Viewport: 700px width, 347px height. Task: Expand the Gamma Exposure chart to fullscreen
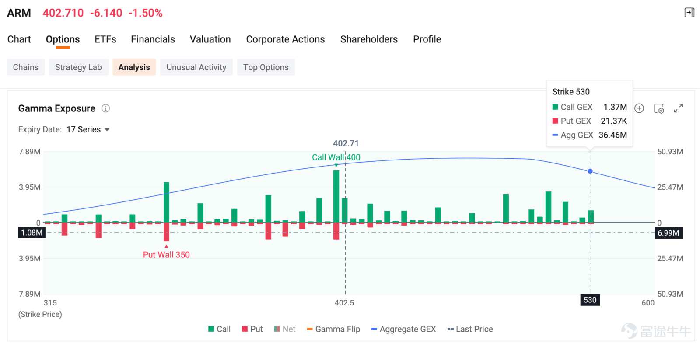point(678,108)
